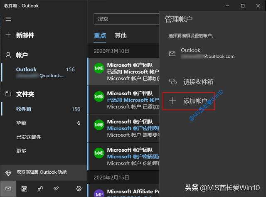Viewport: 266px width, 197px height.
Task: Open the Microsoft 帐户应用密码 email
Action: click(123, 128)
